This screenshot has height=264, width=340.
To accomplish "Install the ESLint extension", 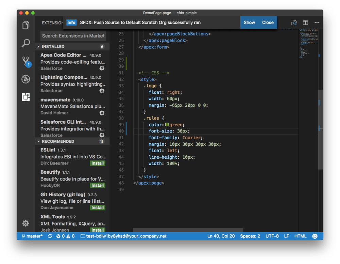I will tap(98, 164).
